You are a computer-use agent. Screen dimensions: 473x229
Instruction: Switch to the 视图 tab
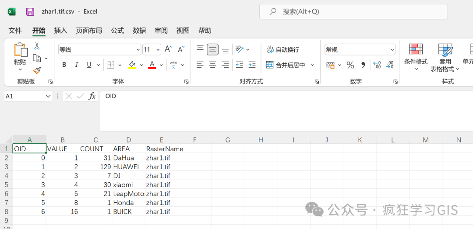pyautogui.click(x=183, y=31)
